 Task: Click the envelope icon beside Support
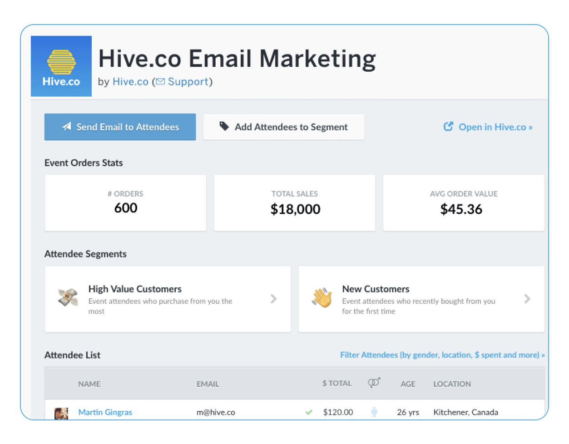pyautogui.click(x=160, y=82)
